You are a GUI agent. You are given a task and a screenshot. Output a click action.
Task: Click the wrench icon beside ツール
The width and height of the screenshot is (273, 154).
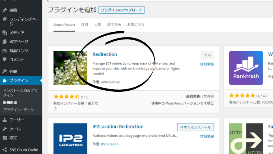pos(5,129)
